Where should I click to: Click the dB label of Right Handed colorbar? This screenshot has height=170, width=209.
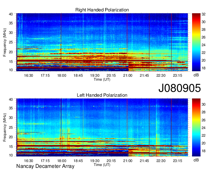(196, 75)
